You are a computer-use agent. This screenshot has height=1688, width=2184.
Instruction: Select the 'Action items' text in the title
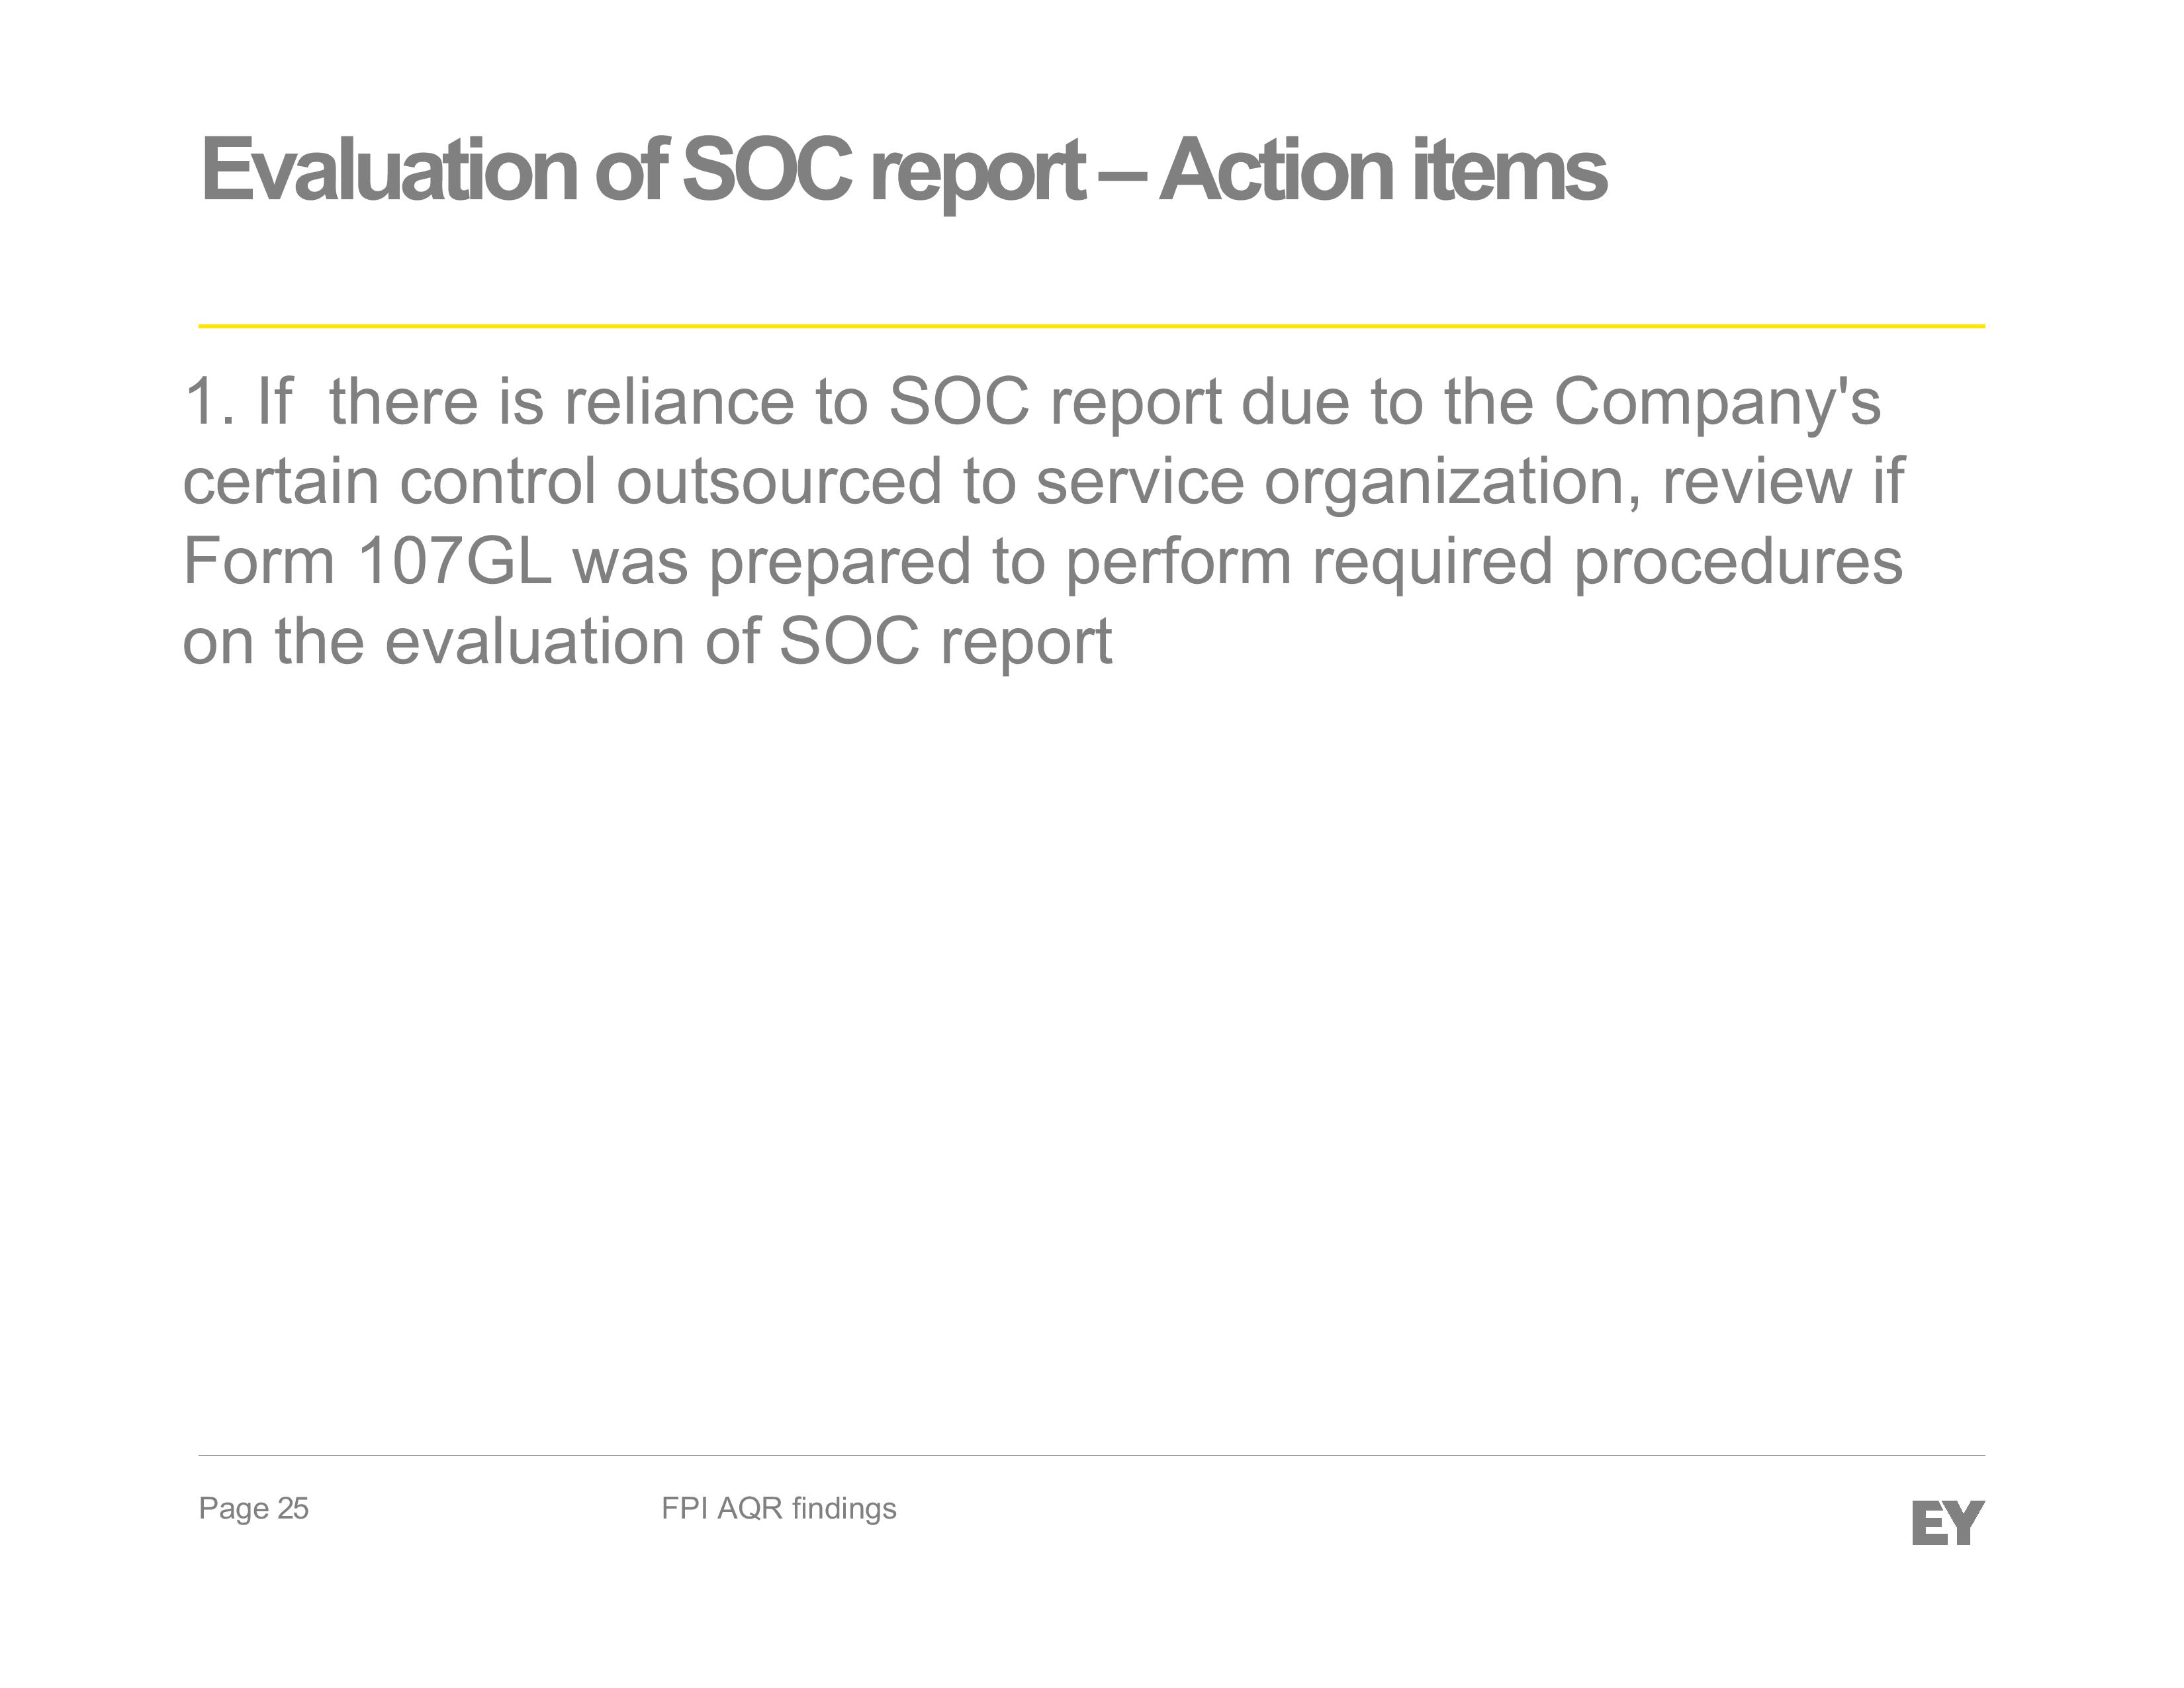tap(1382, 170)
